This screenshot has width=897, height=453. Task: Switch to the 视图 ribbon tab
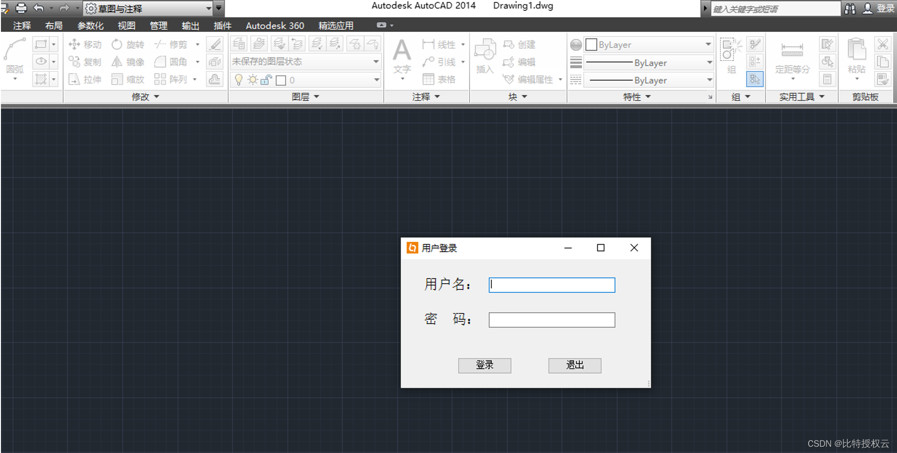click(x=126, y=26)
